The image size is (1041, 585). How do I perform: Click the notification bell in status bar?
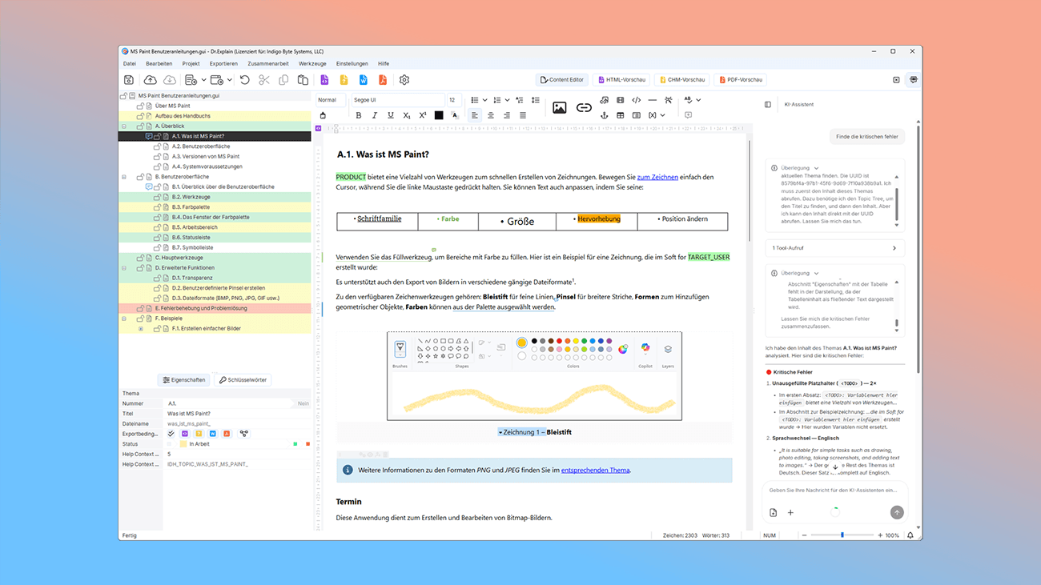(x=910, y=535)
